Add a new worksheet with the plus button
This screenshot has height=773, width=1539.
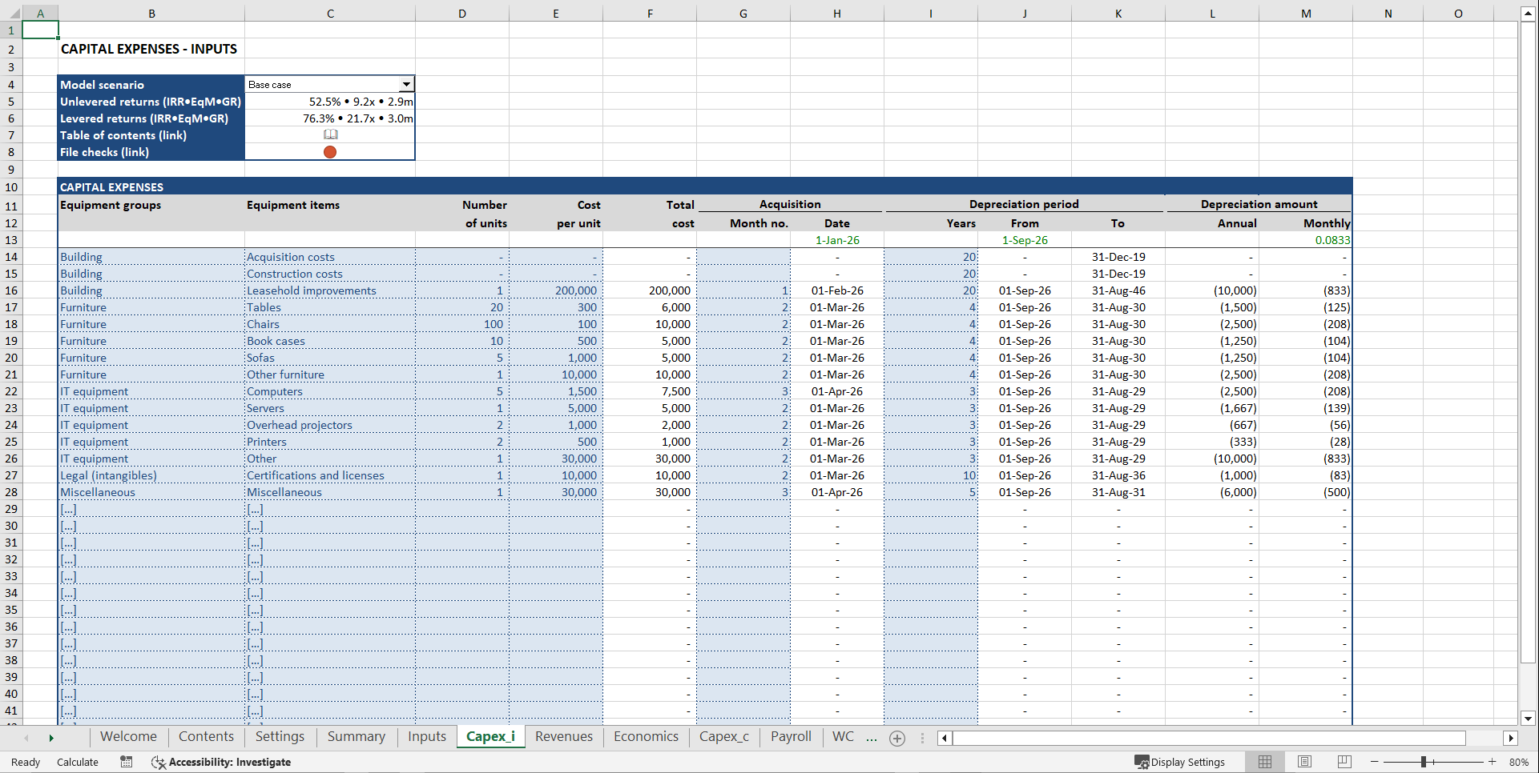[x=896, y=739]
